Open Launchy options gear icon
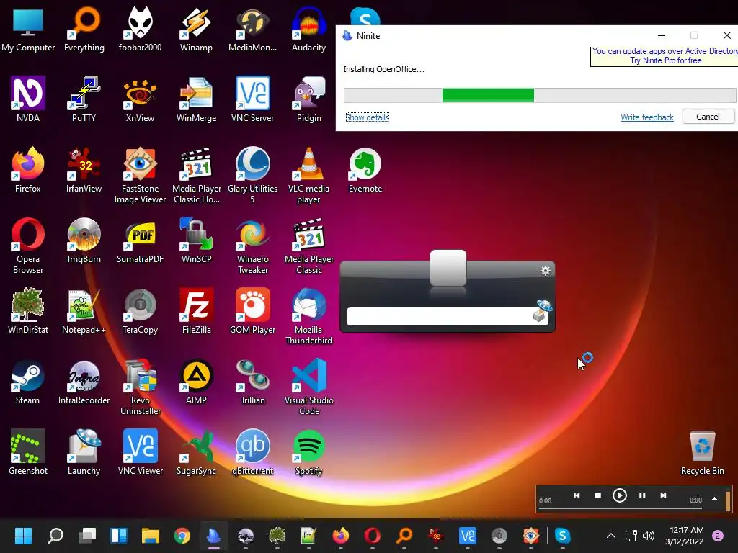The image size is (738, 553). 545,271
